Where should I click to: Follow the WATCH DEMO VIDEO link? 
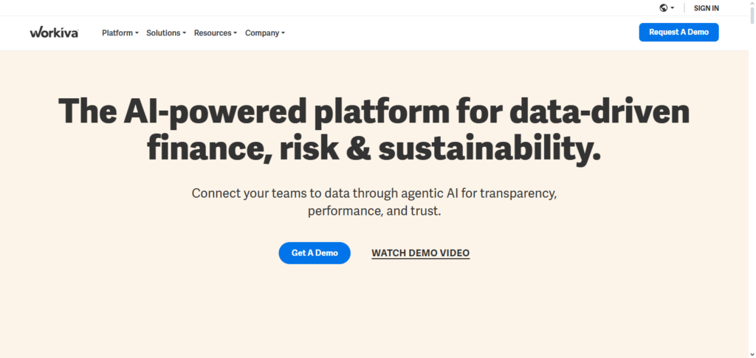(420, 253)
